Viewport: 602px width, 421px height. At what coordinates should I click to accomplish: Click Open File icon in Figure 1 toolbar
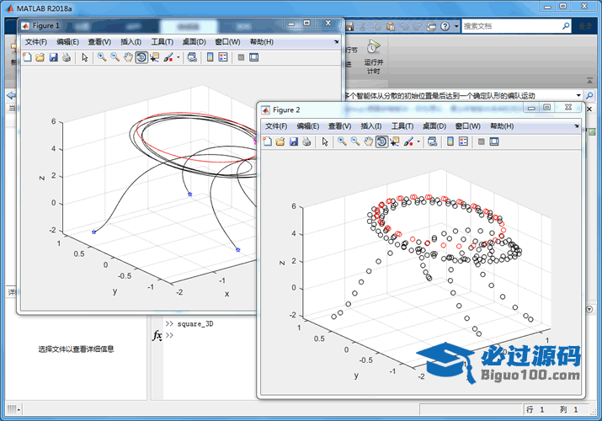(x=40, y=57)
